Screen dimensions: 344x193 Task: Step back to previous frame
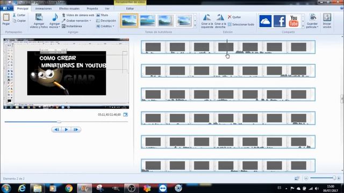pyautogui.click(x=56, y=130)
